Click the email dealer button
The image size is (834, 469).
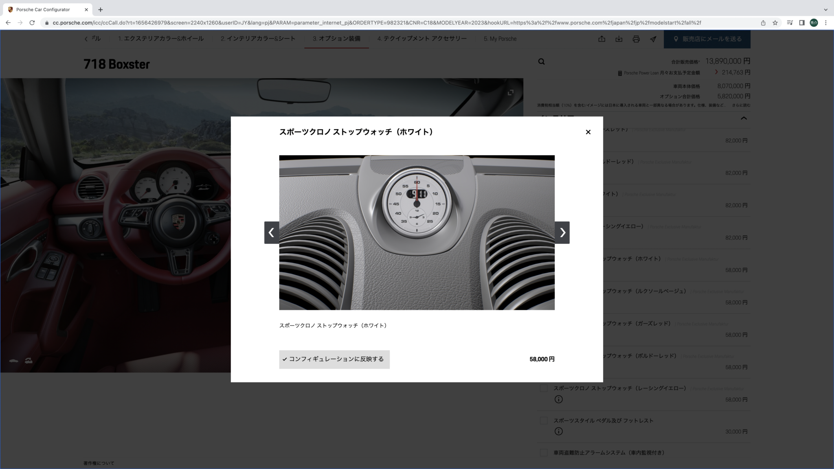[x=707, y=39]
